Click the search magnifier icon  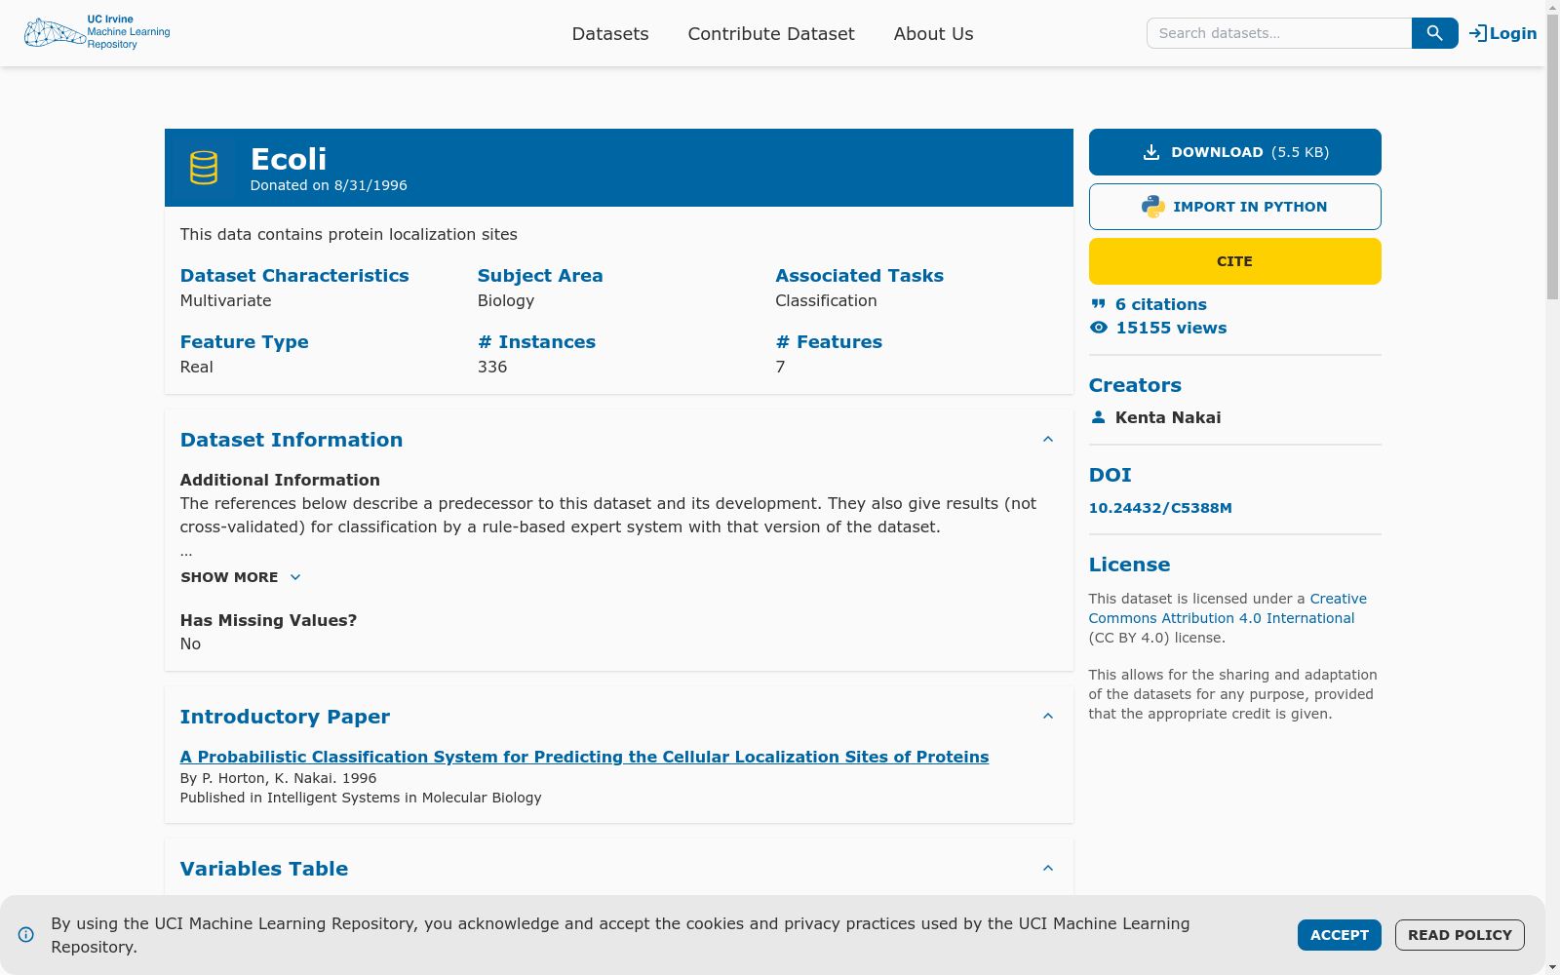coord(1433,32)
